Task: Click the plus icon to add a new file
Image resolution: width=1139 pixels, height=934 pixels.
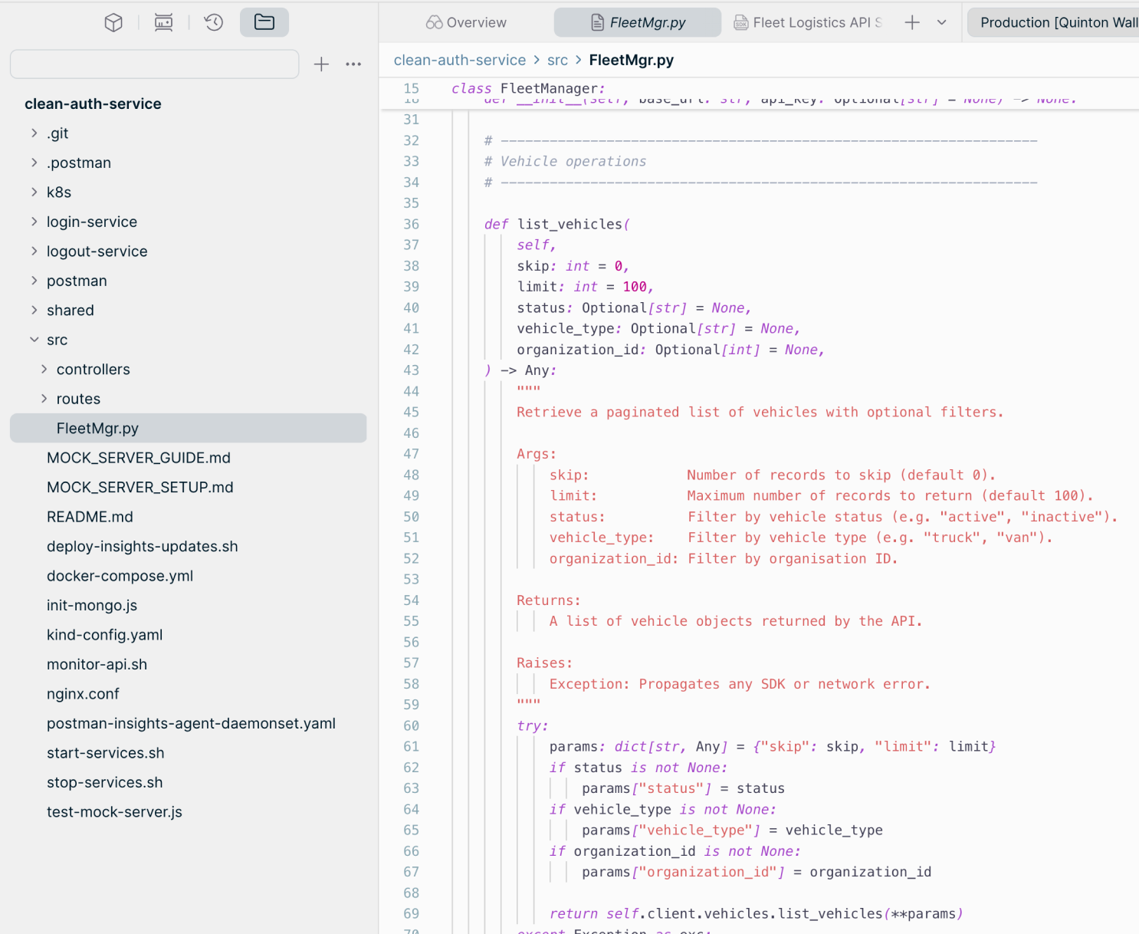Action: 321,64
